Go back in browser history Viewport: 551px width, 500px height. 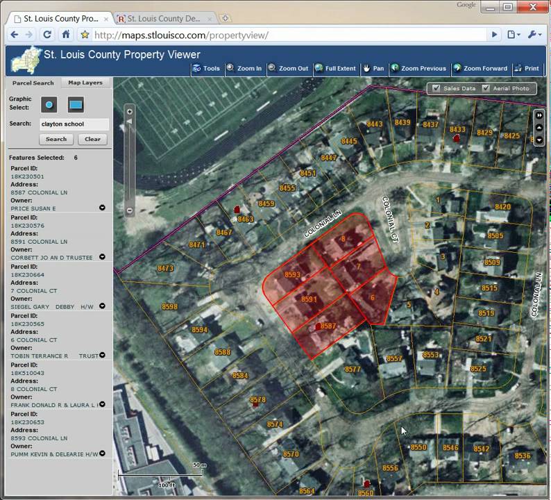(15, 35)
